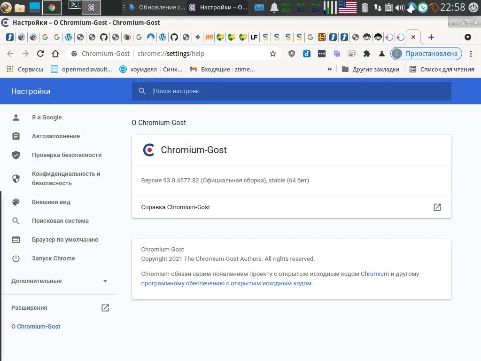The image size is (481, 361).
Task: Open the trash can tray icon
Action: point(365,8)
